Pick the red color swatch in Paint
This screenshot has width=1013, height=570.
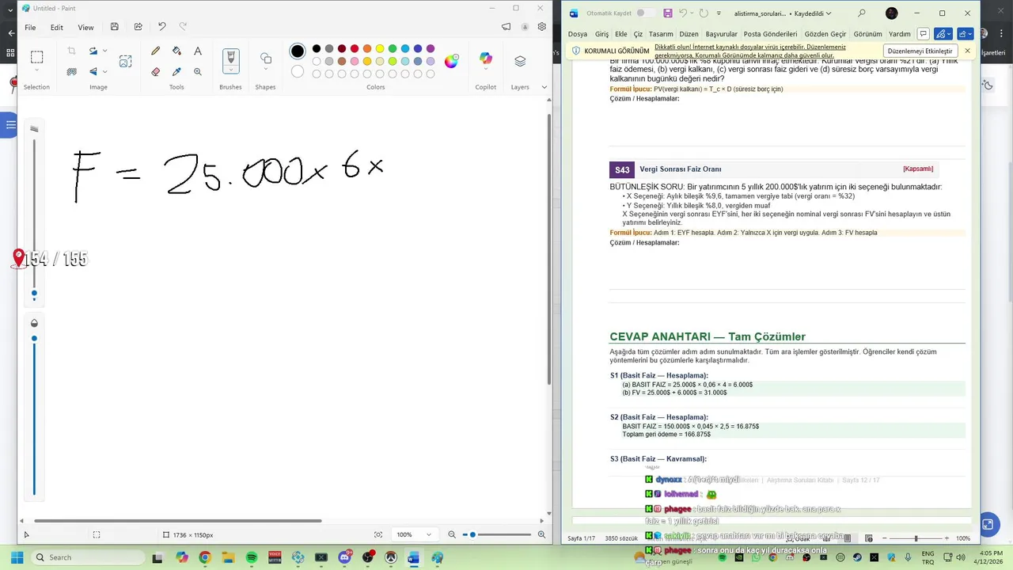[355, 49]
